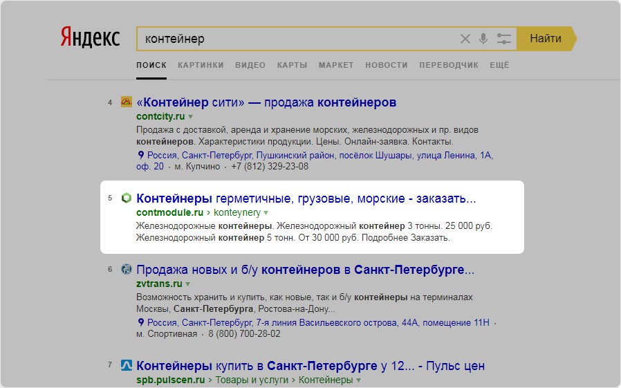The width and height of the screenshot is (621, 388).
Task: Click the contcity.ru favicon
Action: [x=127, y=102]
